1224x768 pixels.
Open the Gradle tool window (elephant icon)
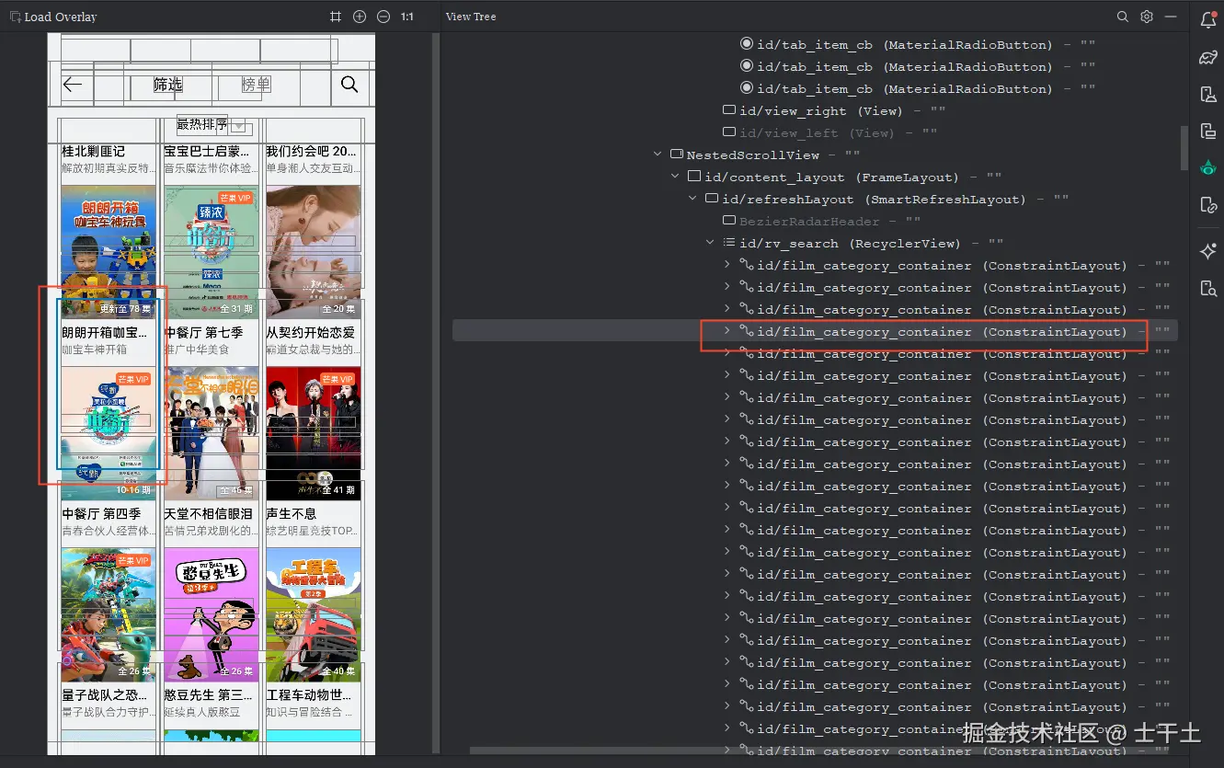[1208, 58]
